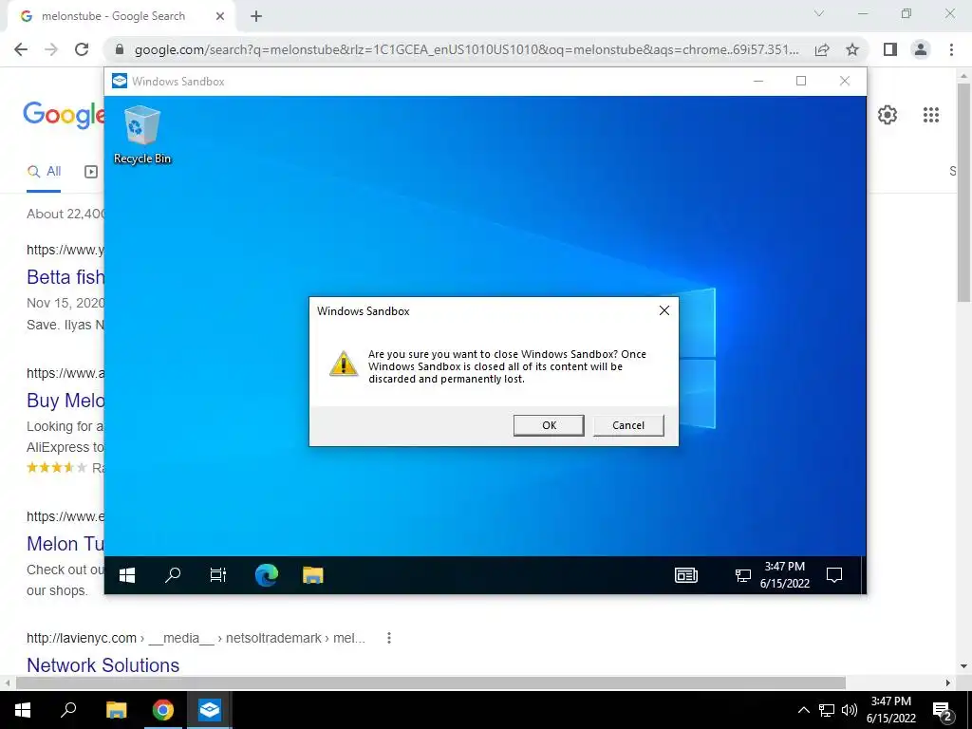This screenshot has height=729, width=972.
Task: Open the Chrome three-dot menu
Action: pos(951,49)
